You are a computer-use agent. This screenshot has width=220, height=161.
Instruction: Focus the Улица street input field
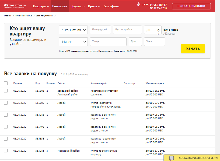point(108,42)
